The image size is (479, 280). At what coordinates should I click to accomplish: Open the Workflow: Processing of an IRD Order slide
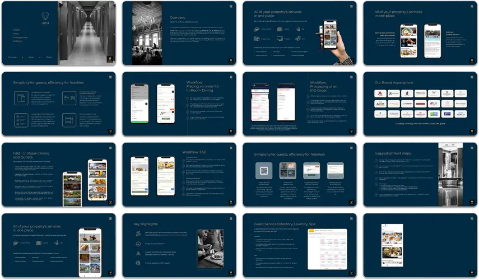[x=300, y=104]
